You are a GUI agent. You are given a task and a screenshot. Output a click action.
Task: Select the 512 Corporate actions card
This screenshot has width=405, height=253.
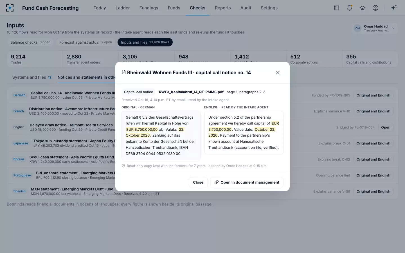tap(314, 59)
